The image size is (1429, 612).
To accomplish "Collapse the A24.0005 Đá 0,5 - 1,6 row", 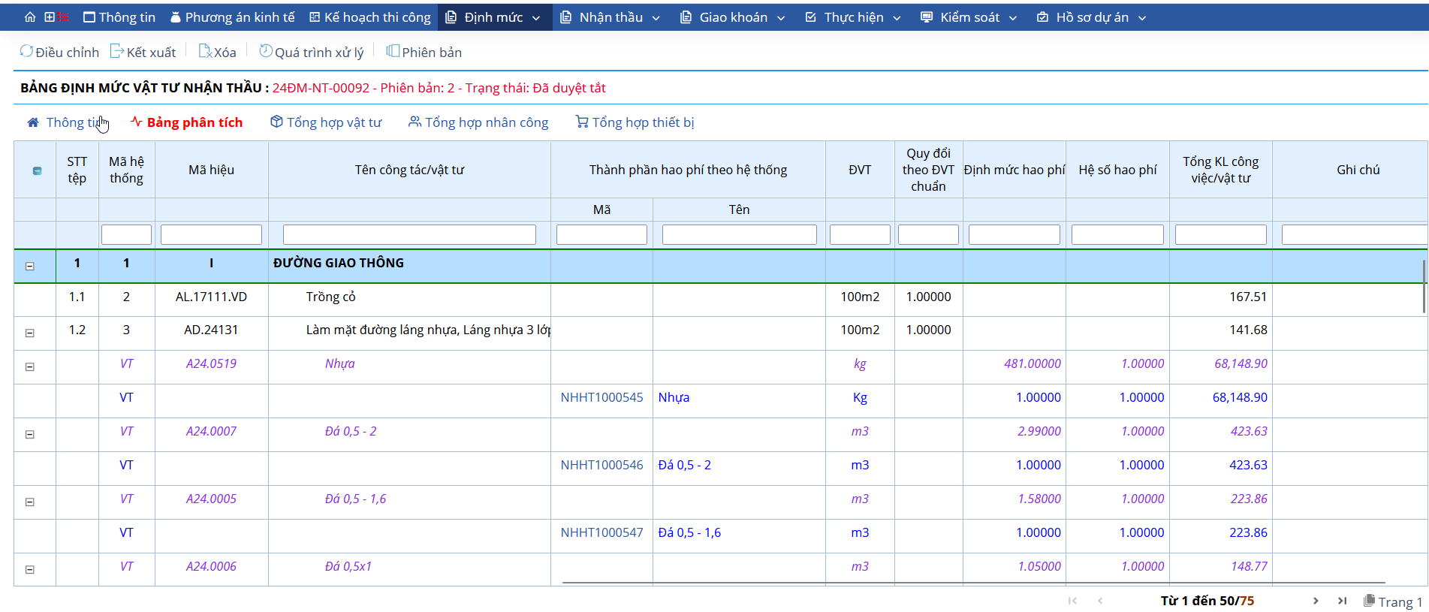I will click(x=30, y=502).
